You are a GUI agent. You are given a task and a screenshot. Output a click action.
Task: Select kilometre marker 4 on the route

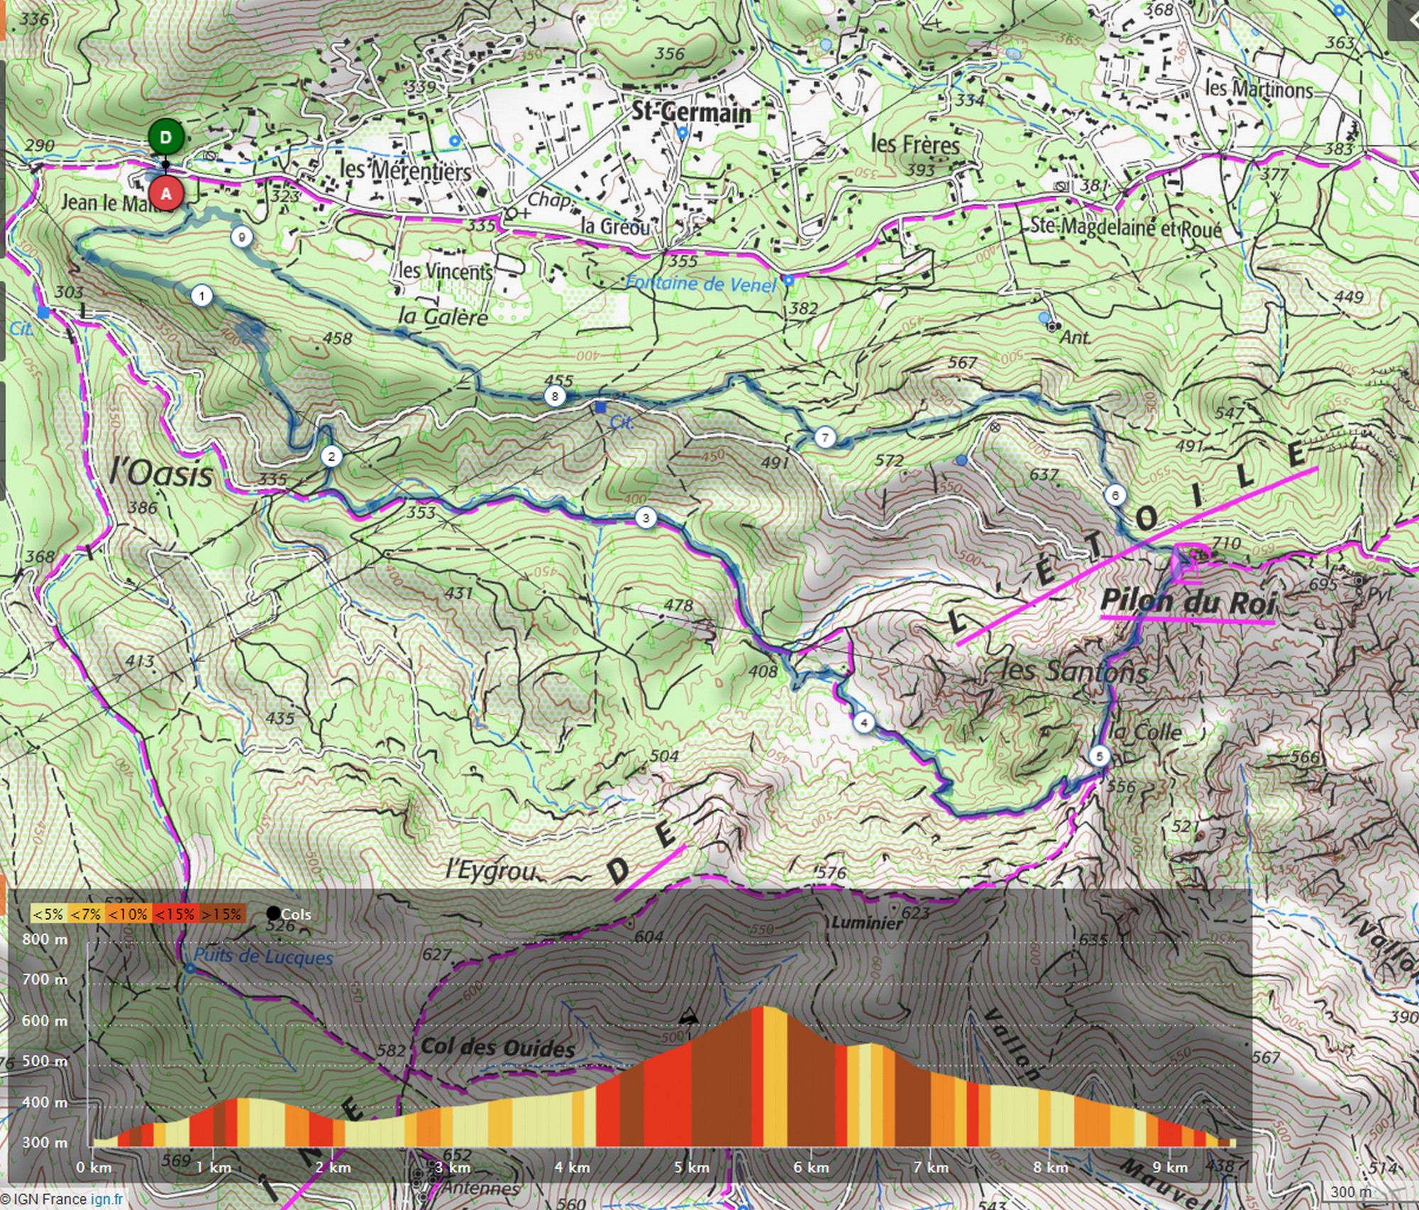pos(863,723)
